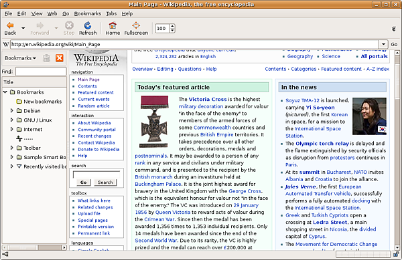Click the zoom level field showing 100
Screen dimensions: 402x260
click(162, 28)
